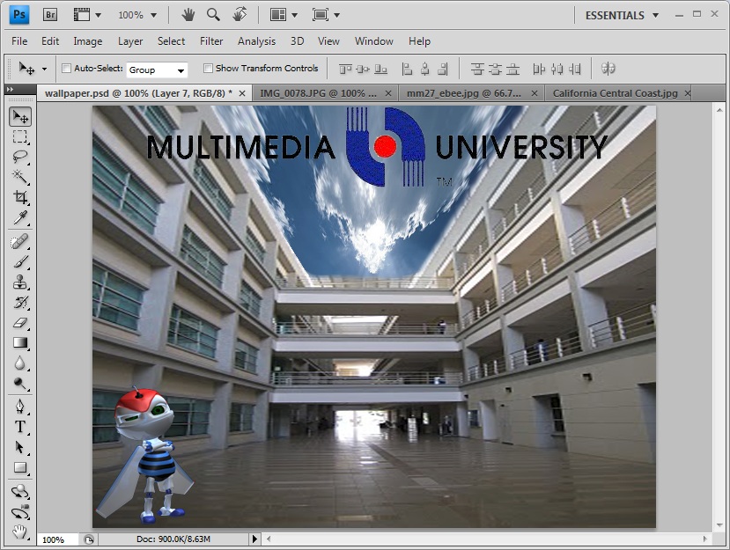Select the Lasso tool
This screenshot has height=550, width=730.
coord(20,157)
